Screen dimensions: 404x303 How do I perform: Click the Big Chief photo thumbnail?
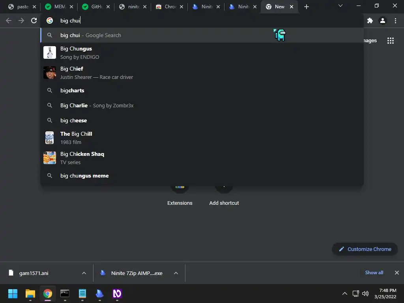tap(49, 73)
